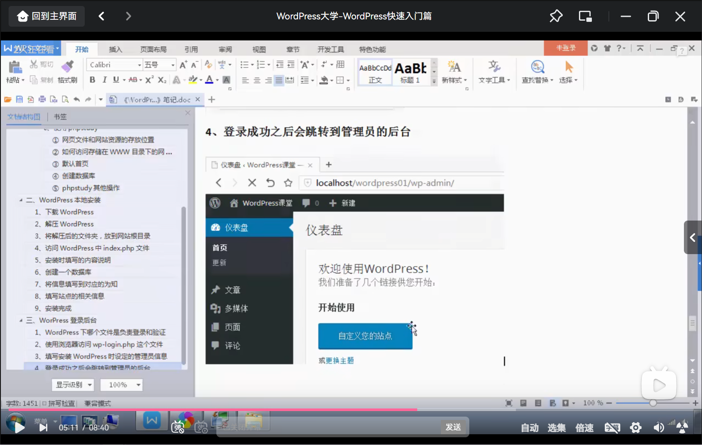702x445 pixels.
Task: Toggle the spell check (拼写检查) checkbox
Action: click(44, 403)
